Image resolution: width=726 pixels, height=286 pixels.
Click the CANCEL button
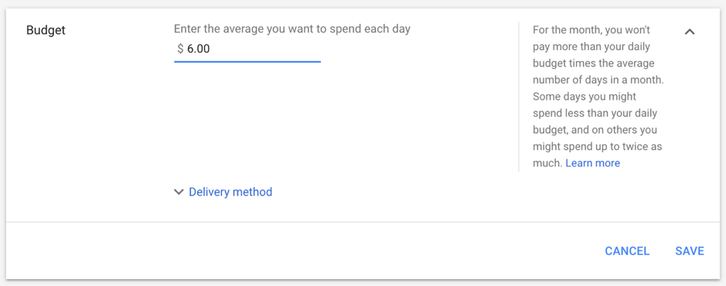coord(627,250)
